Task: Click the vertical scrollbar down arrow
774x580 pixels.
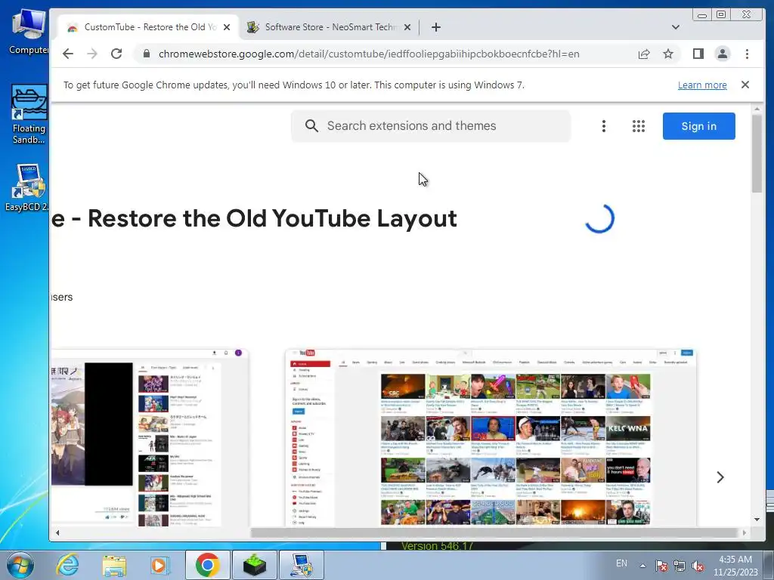Action: pos(757,520)
